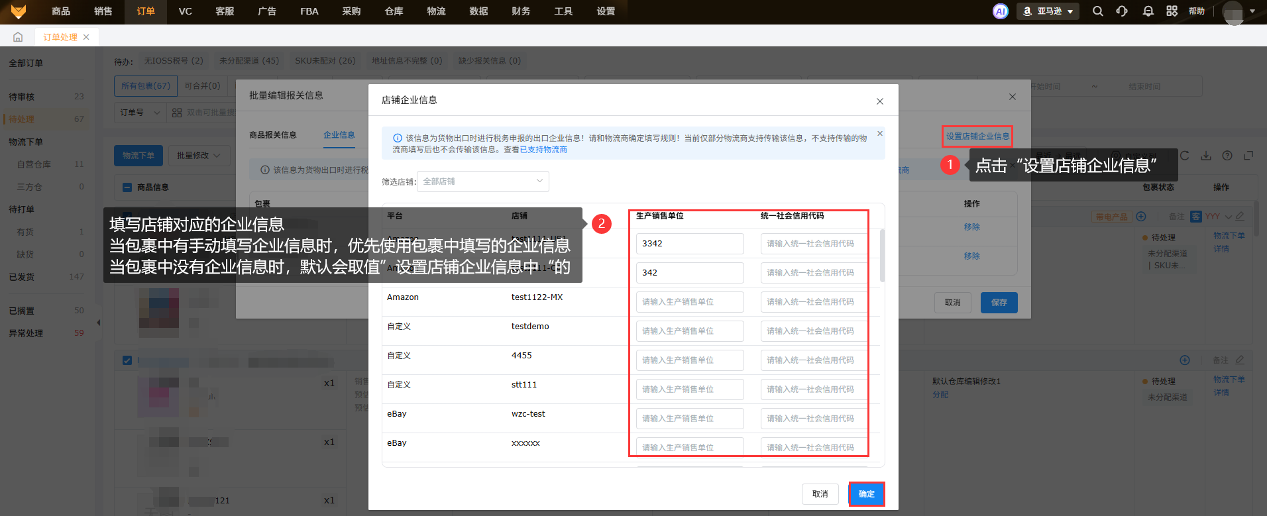1267x516 pixels.
Task: Open the 已支持物流商 link
Action: (x=543, y=150)
